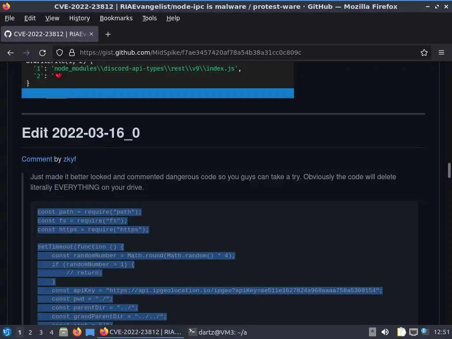452x339 pixels.
Task: Open tracking protection shield icon
Action: [60, 53]
